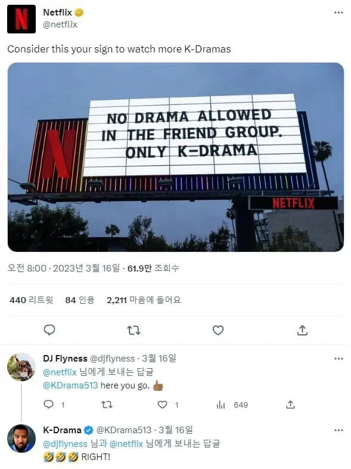Retweet DJ Flyness reply
The height and width of the screenshot is (469, 351).
[107, 405]
